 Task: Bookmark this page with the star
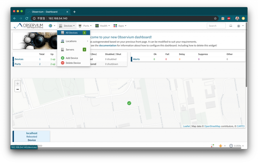[x=215, y=18]
